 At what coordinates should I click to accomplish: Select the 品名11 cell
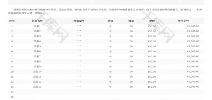(x=37, y=77)
